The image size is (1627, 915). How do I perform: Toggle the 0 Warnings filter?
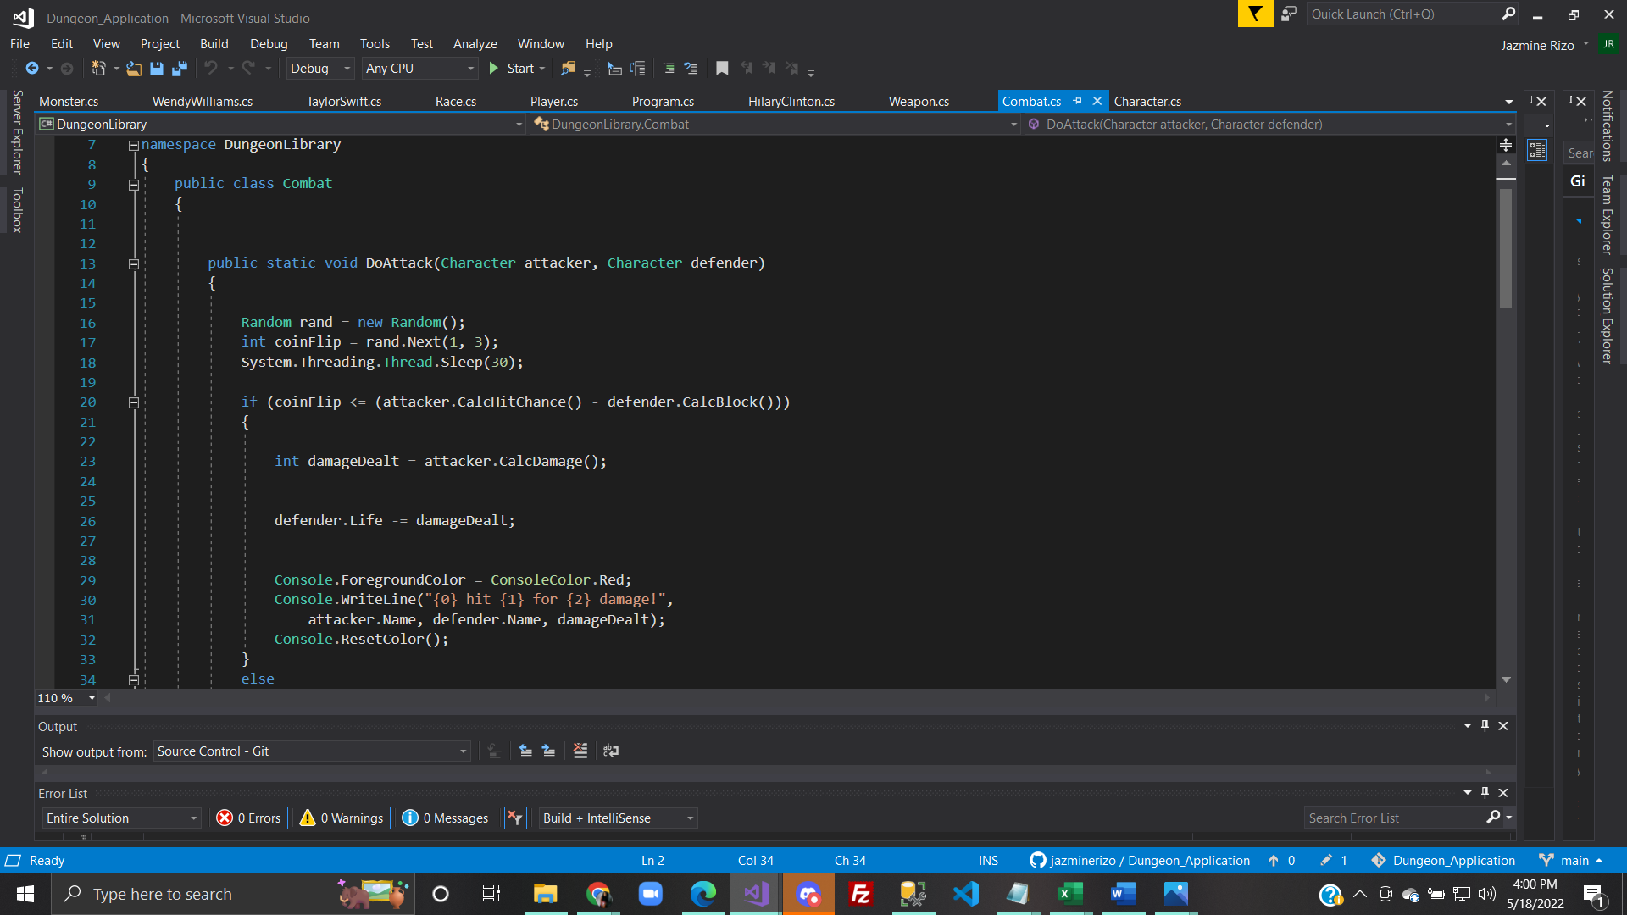coord(343,818)
